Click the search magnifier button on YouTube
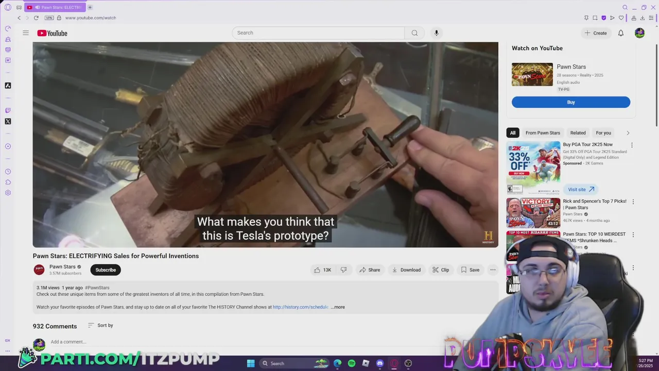The height and width of the screenshot is (371, 659). (414, 33)
